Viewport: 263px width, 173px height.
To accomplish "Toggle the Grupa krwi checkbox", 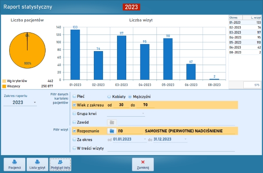I will click(75, 114).
